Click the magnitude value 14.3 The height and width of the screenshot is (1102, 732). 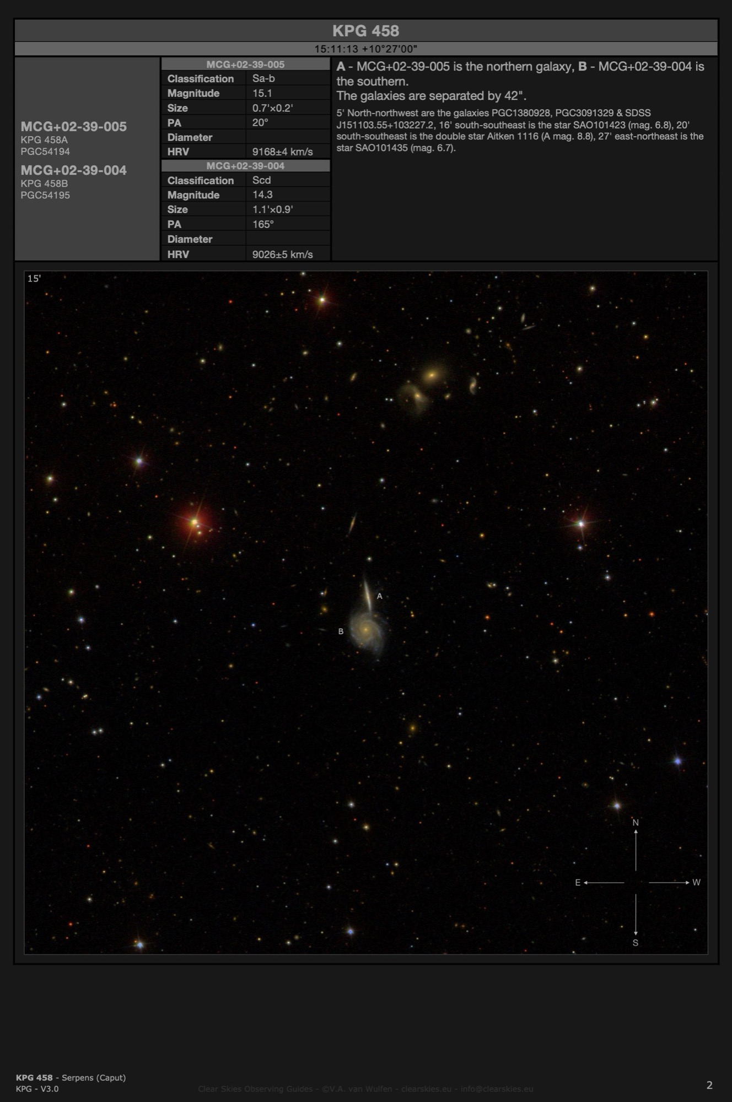[262, 195]
